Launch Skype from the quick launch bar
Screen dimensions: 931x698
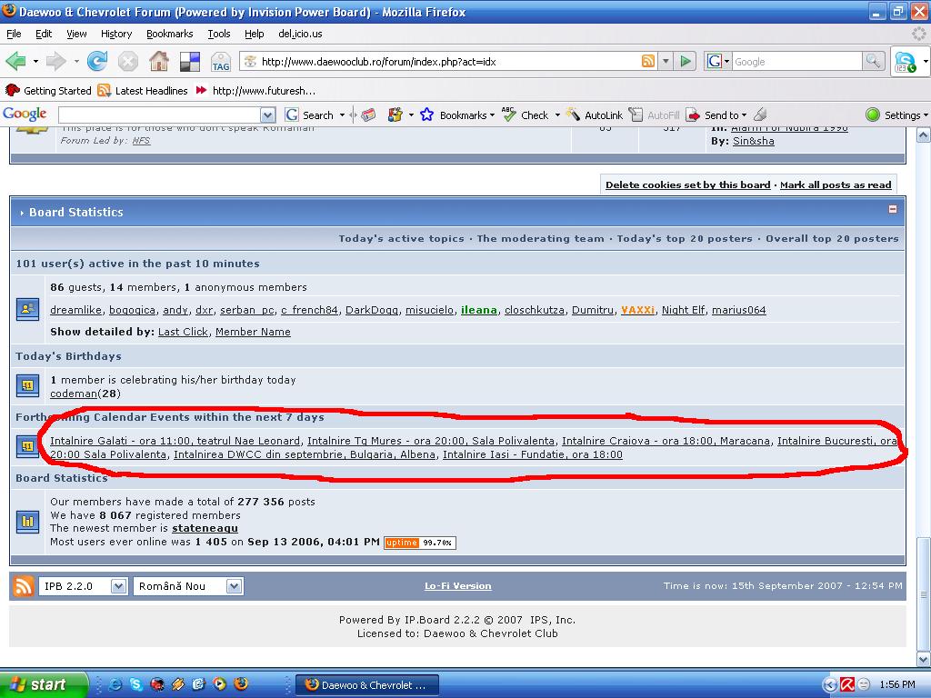(x=135, y=684)
